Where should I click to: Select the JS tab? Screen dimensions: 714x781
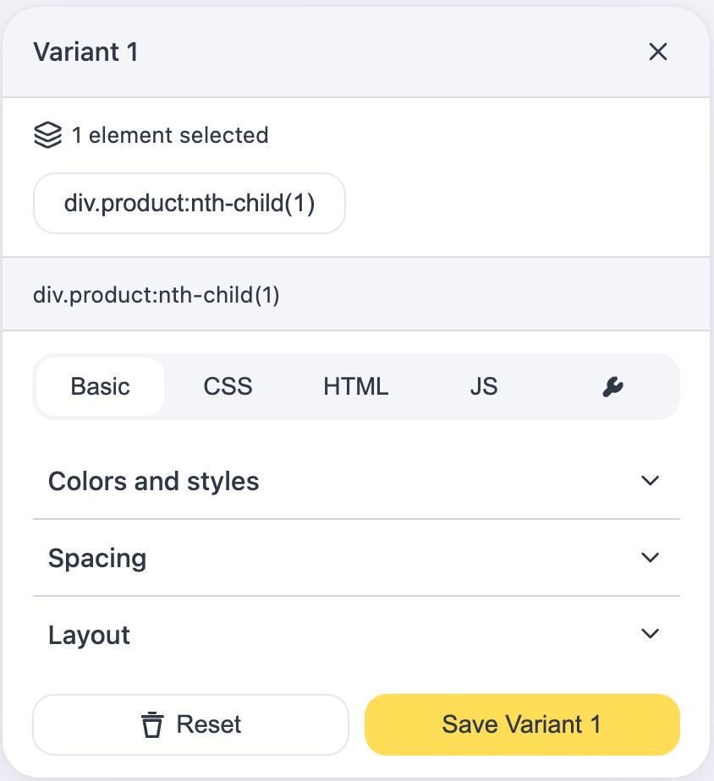coord(483,387)
